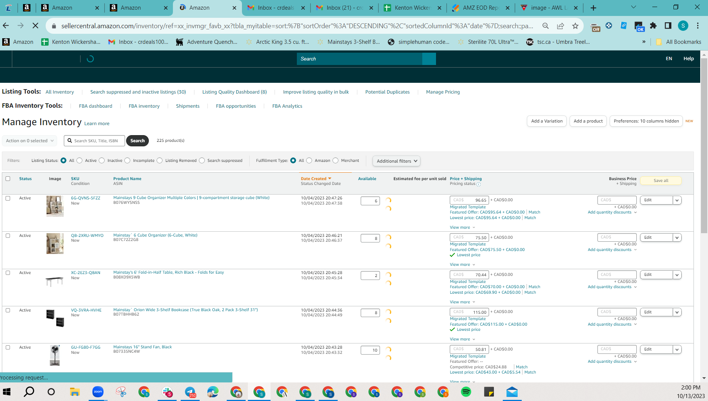Open the Chrome profile avatar
708x401 pixels.
(x=683, y=26)
